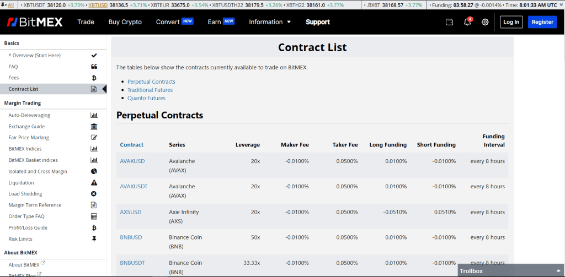Expand the Trollbox panel arrow
Image resolution: width=565 pixels, height=277 pixels.
click(x=559, y=271)
